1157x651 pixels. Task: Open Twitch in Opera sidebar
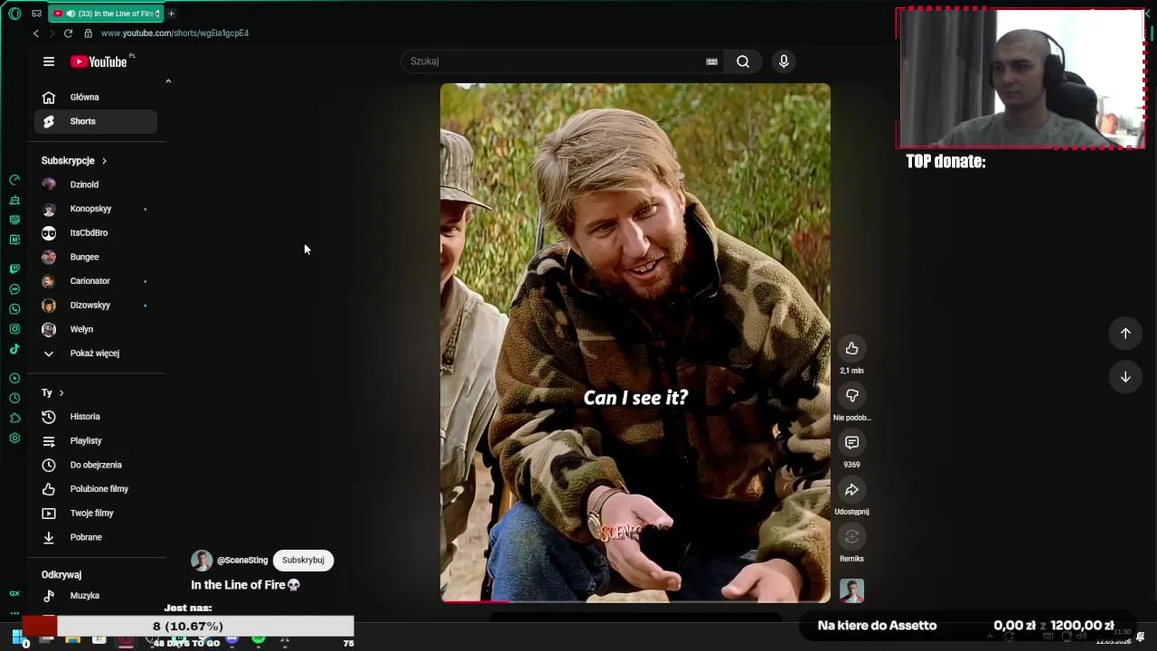click(14, 269)
